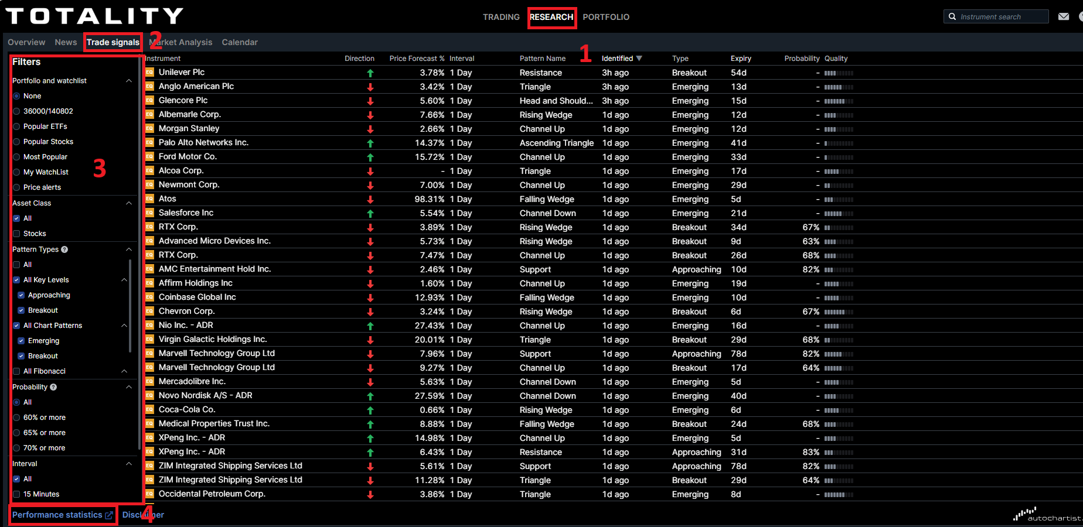The image size is (1083, 527).
Task: Click the Medical Properties Trust up arrow
Action: point(370,424)
